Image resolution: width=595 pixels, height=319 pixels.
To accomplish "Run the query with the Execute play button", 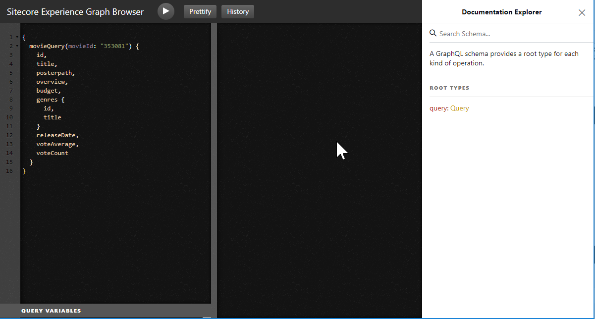I will [x=166, y=11].
